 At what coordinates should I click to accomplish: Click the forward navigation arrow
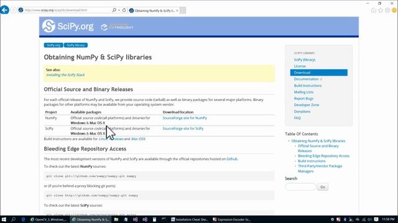pyautogui.click(x=14, y=11)
